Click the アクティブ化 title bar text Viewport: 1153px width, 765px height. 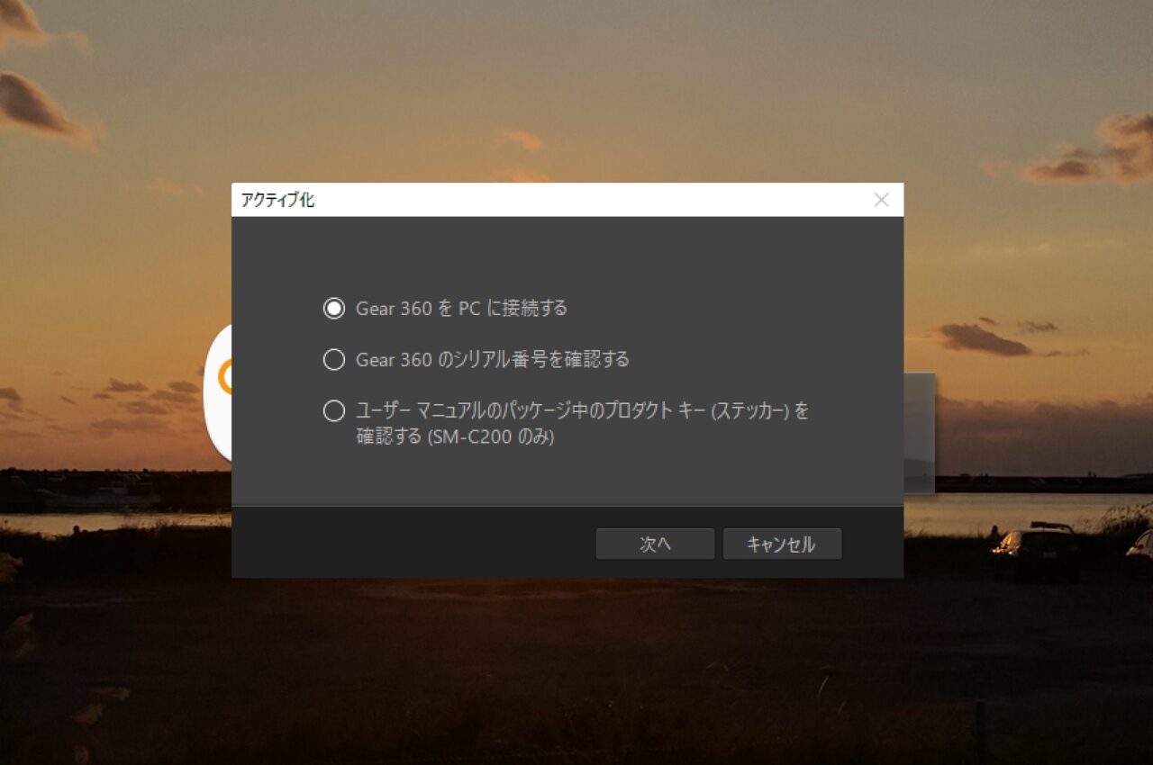277,200
